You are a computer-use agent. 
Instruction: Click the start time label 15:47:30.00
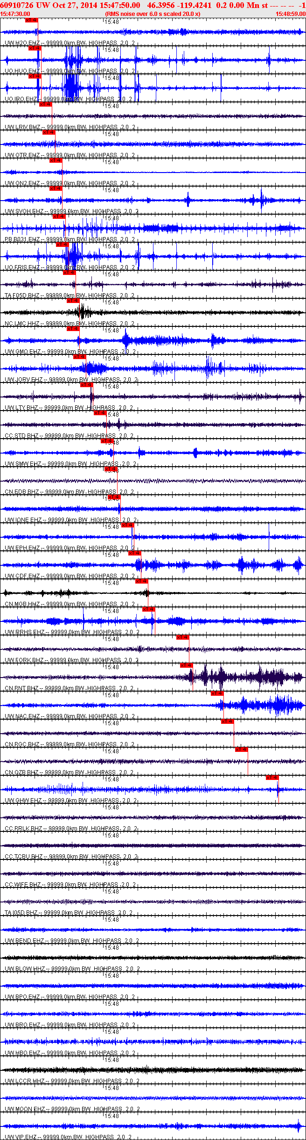pos(15,14)
